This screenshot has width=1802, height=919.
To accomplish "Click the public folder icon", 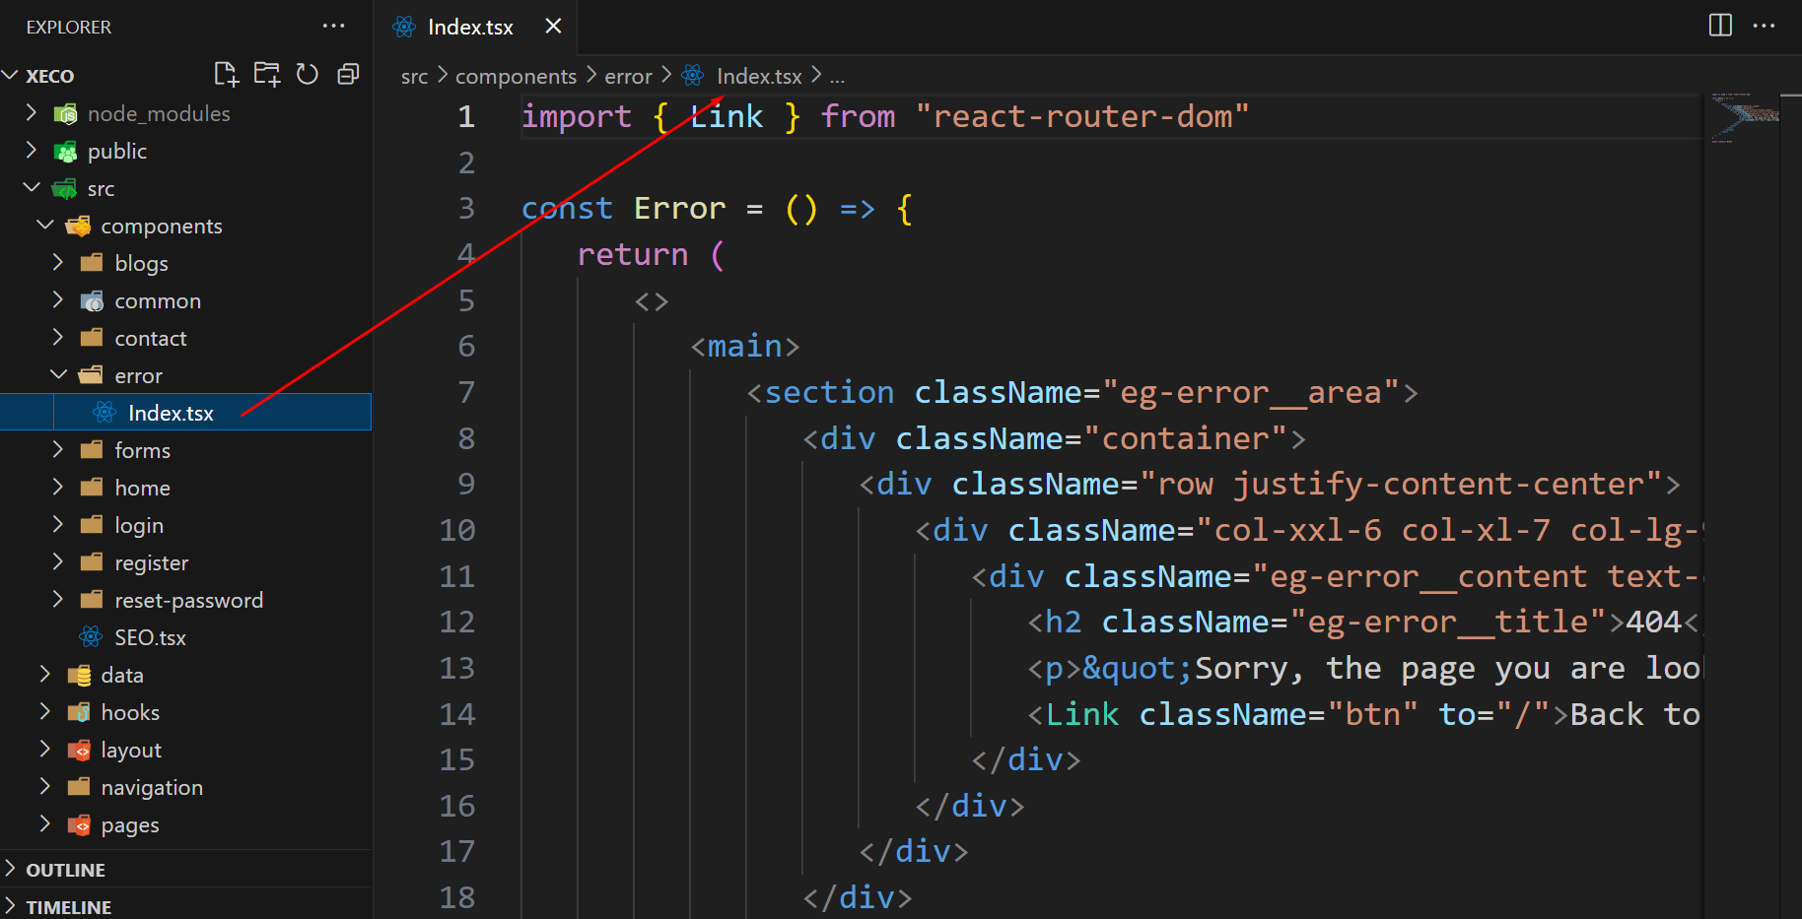I will [x=66, y=152].
